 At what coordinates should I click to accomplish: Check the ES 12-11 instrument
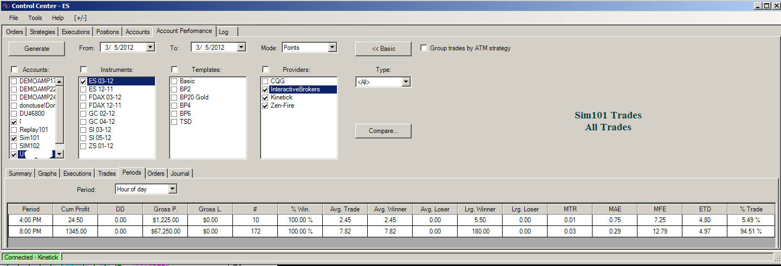pos(83,89)
